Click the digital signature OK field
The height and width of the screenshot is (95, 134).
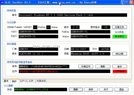[x=106, y=27]
